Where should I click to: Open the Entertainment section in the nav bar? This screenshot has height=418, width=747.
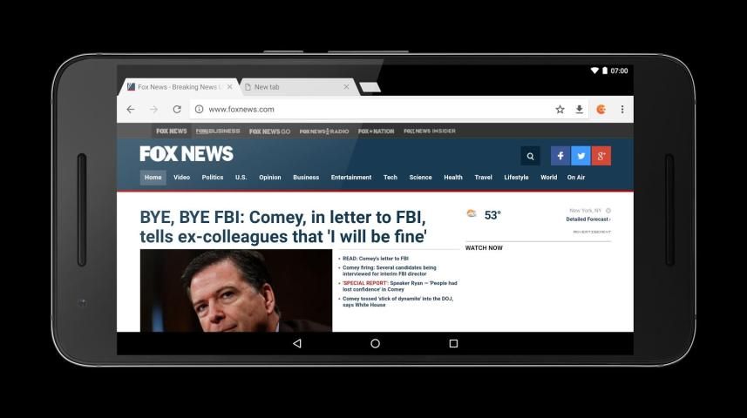click(x=351, y=177)
